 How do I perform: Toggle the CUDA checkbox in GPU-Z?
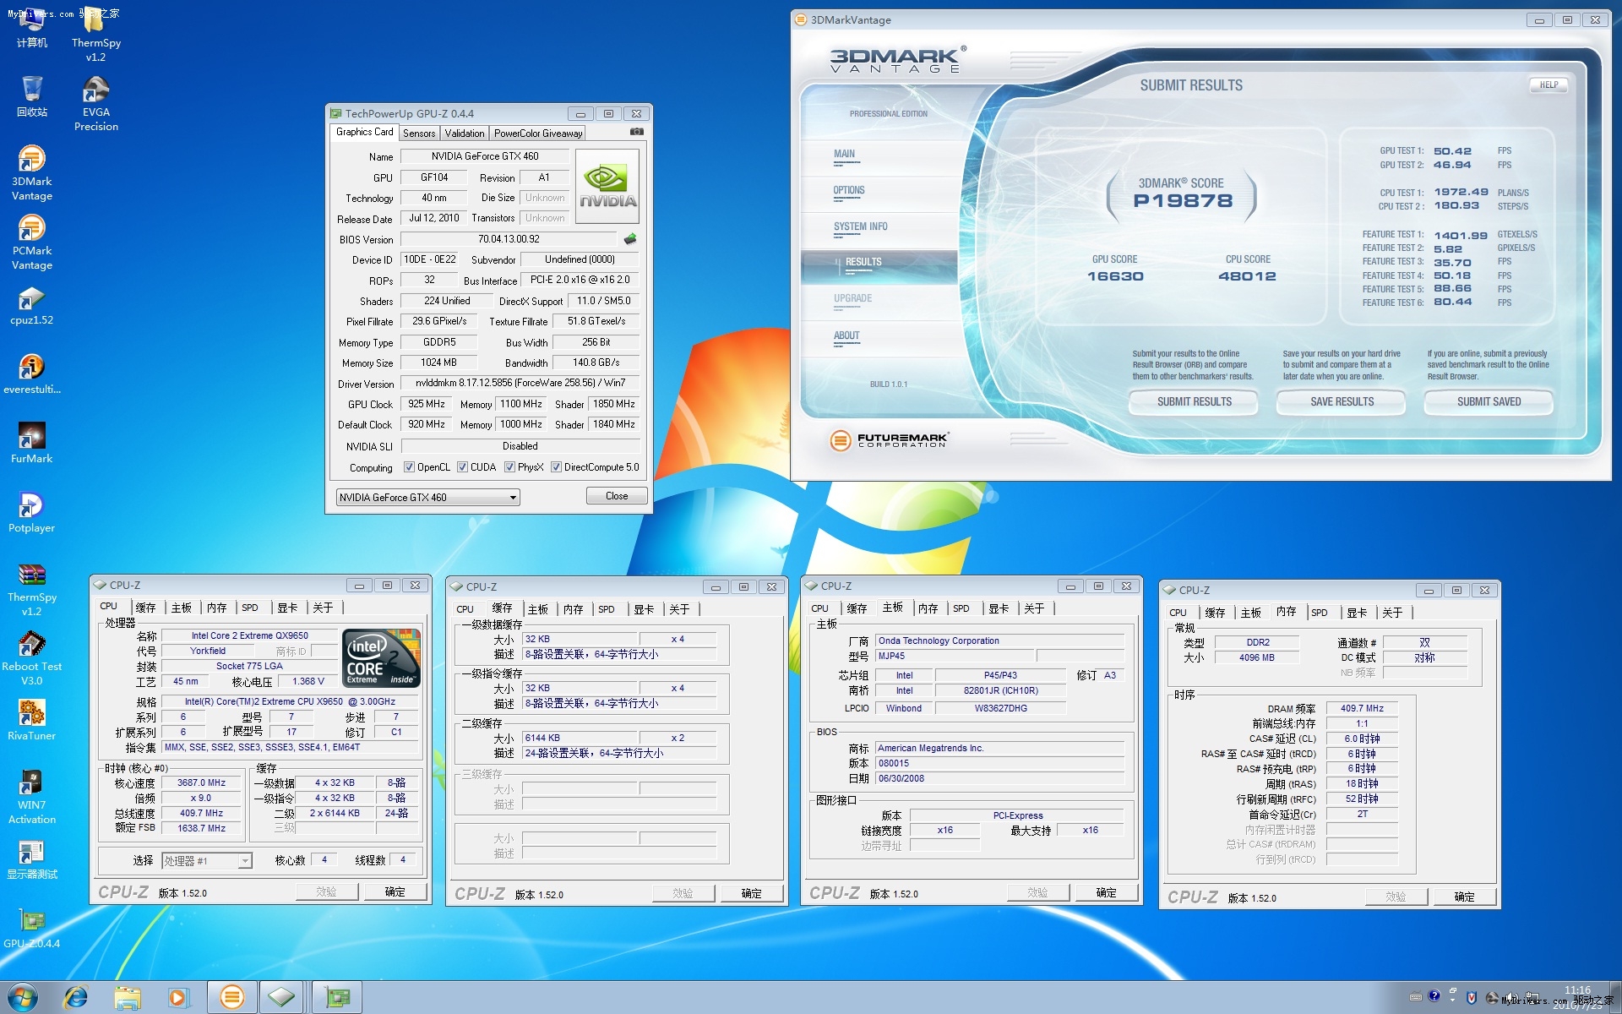tap(468, 466)
